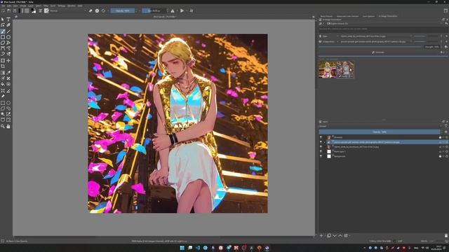Select the Zoom magnifier tool
The height and width of the screenshot is (252, 449).
[3, 126]
